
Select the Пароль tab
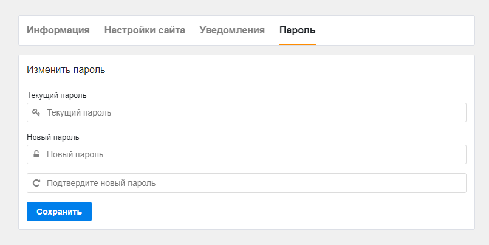tap(298, 30)
